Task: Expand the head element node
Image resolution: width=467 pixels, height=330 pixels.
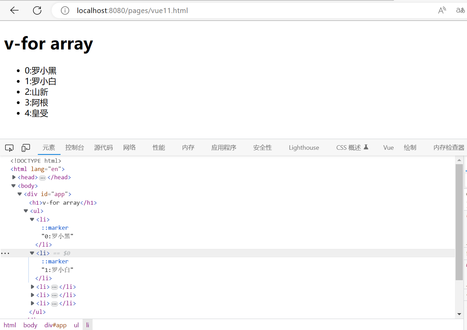Action: 14,177
